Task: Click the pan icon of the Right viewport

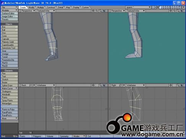Action: (171, 85)
